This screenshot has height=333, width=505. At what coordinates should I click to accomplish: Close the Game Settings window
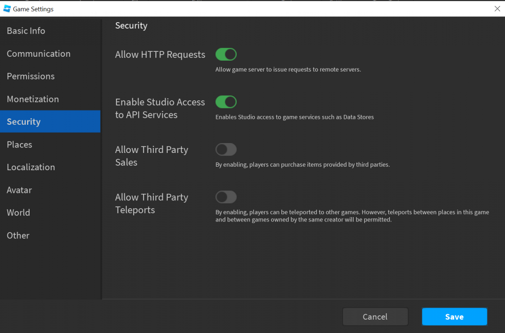pyautogui.click(x=497, y=9)
